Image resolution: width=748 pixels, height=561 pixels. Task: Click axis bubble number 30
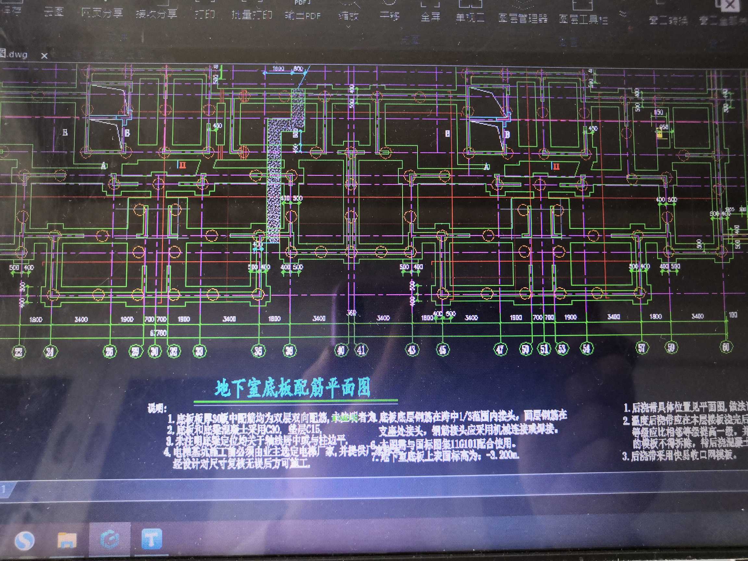click(x=155, y=352)
